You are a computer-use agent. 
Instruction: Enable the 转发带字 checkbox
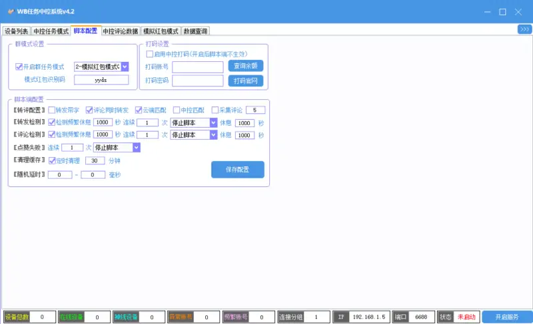tap(52, 110)
